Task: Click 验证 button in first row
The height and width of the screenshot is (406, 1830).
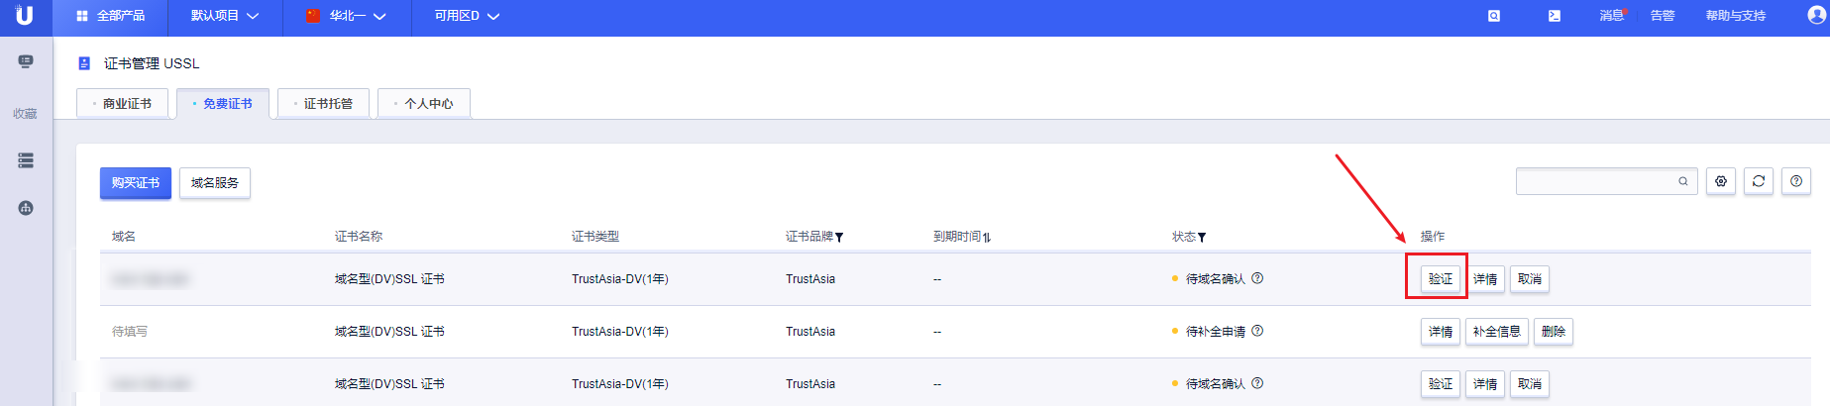Action: pos(1441,279)
